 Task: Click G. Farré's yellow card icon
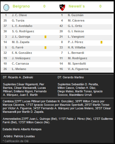pyautogui.click(x=46, y=48)
